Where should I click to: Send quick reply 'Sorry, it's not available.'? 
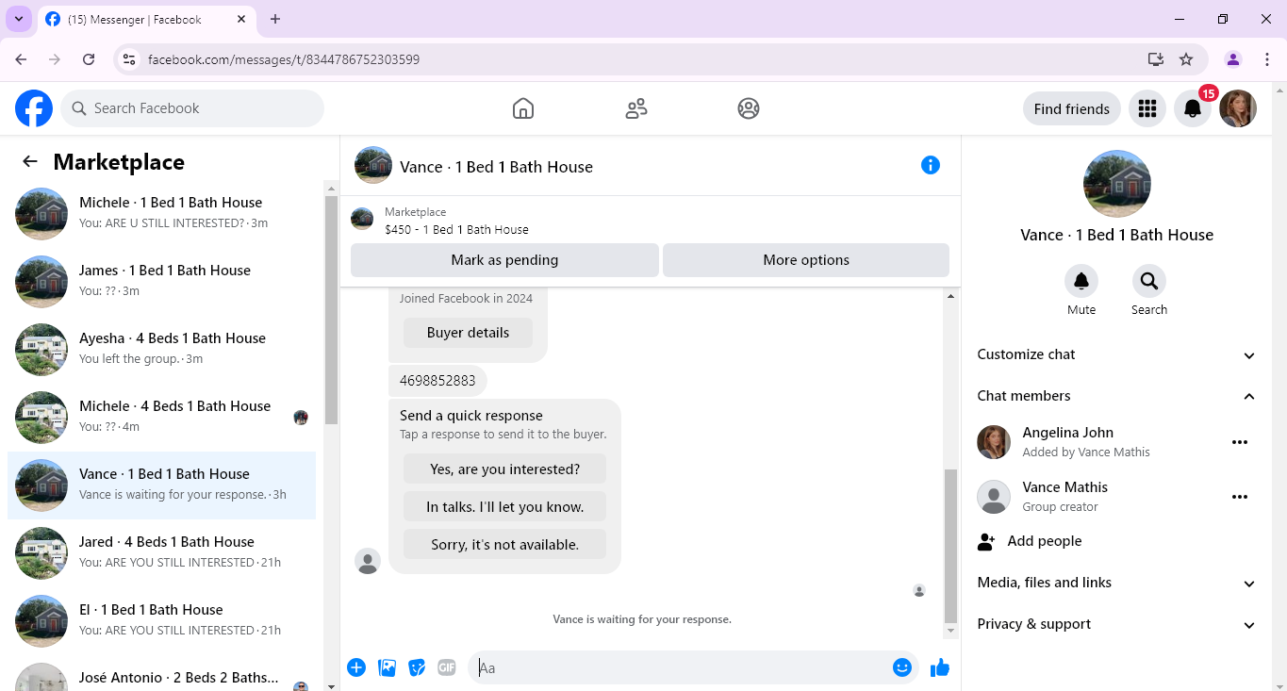pos(504,544)
